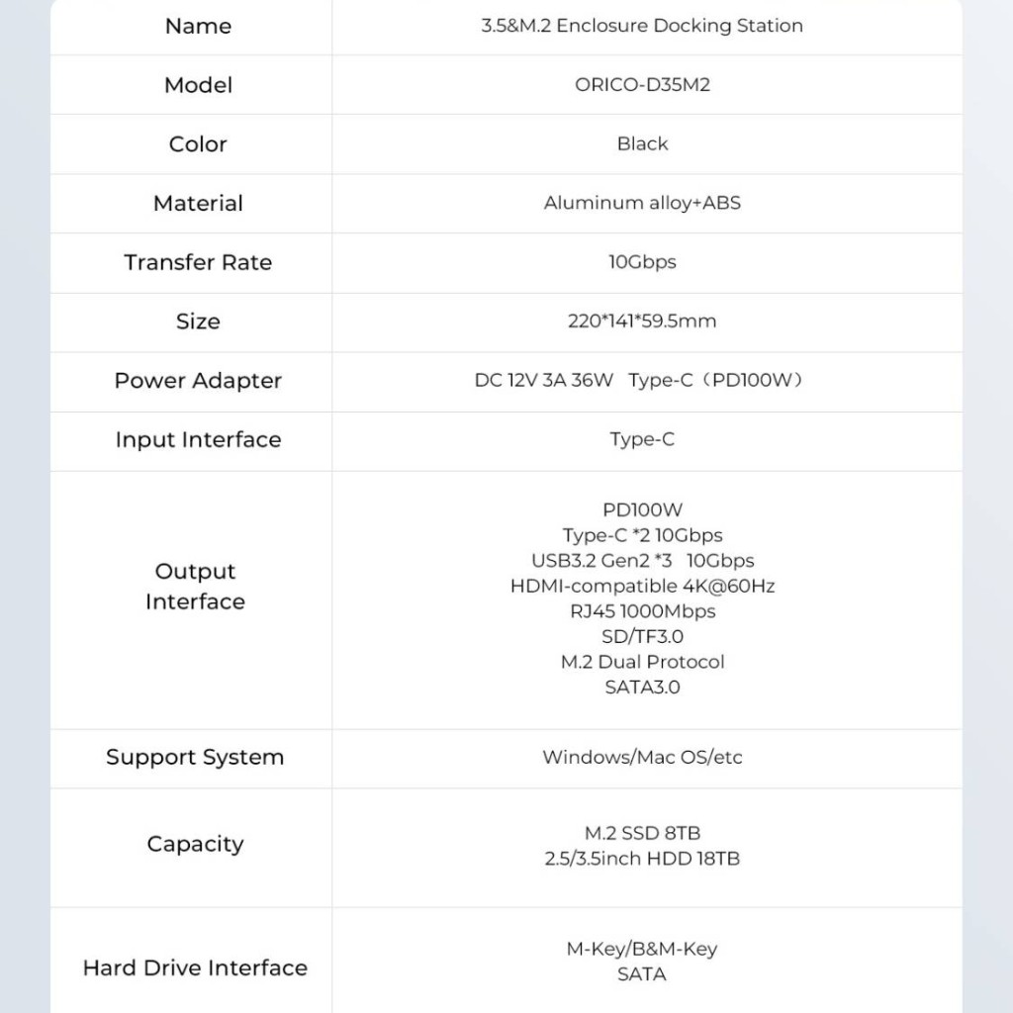1013x1013 pixels.
Task: Select the M-Key/B&M-Key text
Action: coord(642,949)
